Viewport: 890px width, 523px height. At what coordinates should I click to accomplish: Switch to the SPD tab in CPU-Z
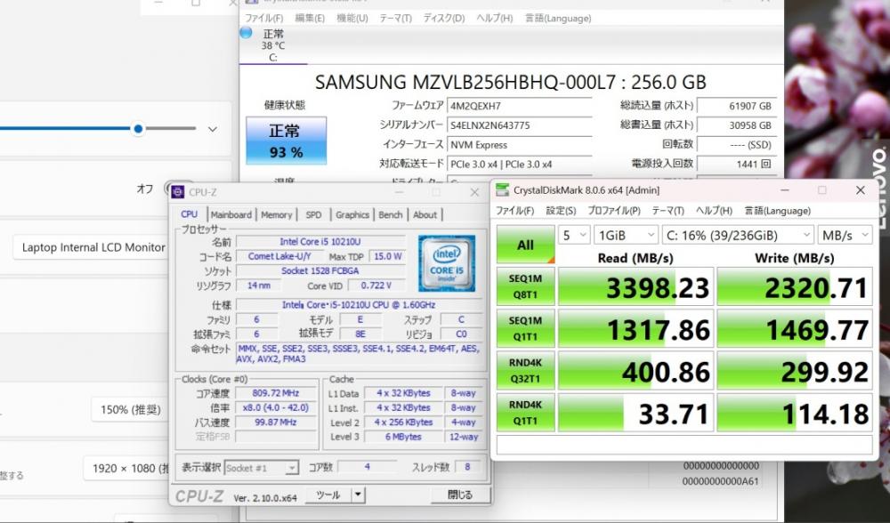pos(313,215)
